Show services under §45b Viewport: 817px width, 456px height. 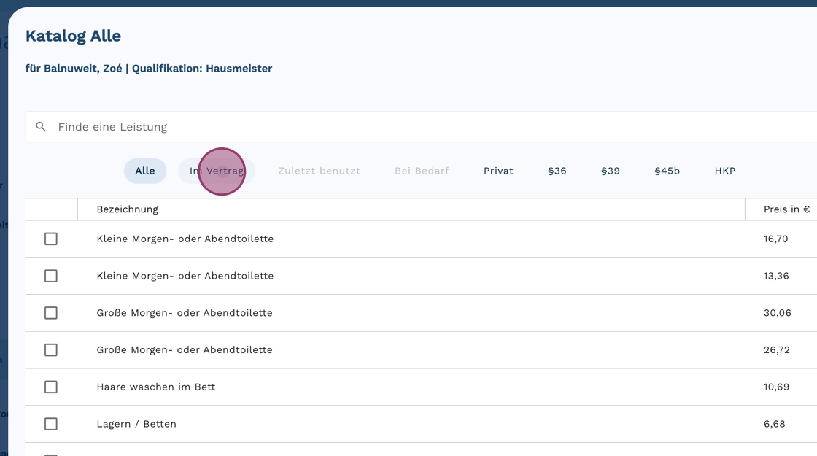tap(667, 171)
